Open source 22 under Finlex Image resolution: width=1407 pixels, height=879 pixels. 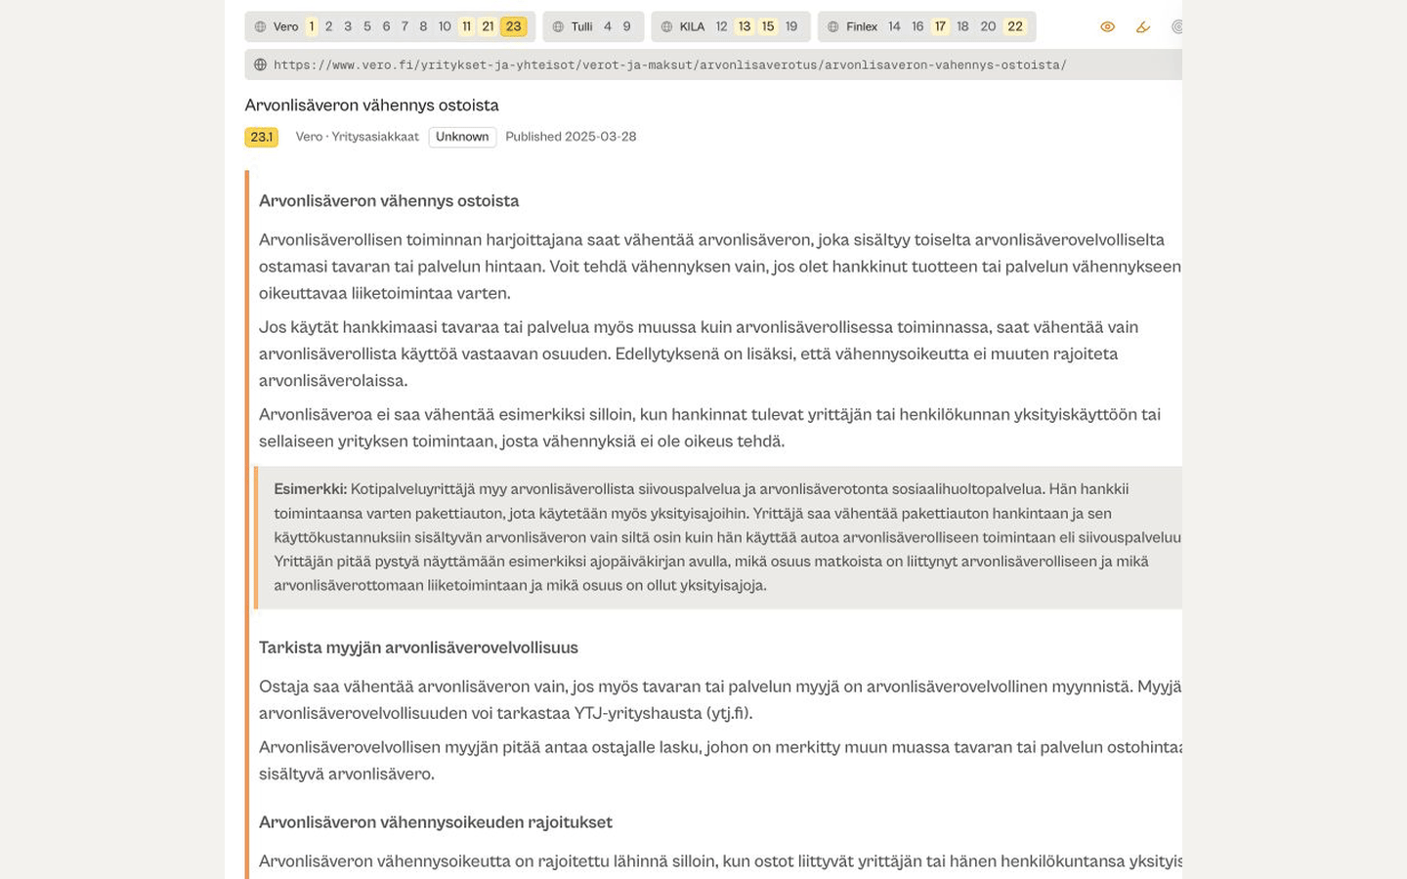1015,26
